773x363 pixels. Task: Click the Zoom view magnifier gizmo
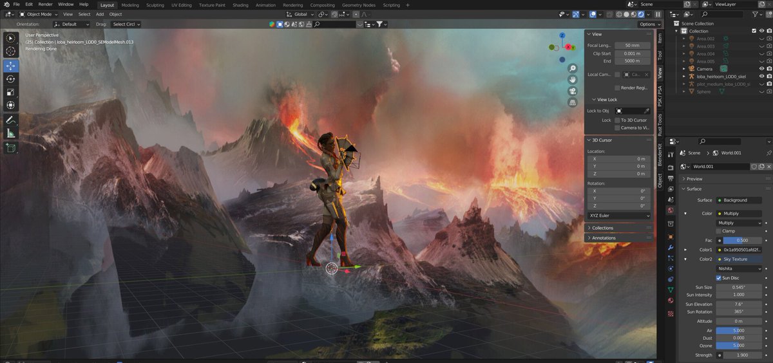pos(572,68)
